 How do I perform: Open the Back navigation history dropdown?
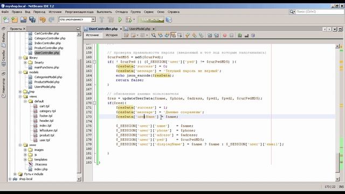137,35
